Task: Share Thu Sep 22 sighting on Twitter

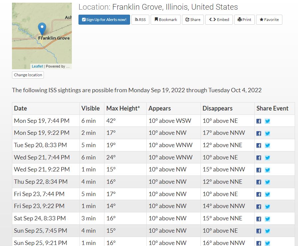Action: 267,182
